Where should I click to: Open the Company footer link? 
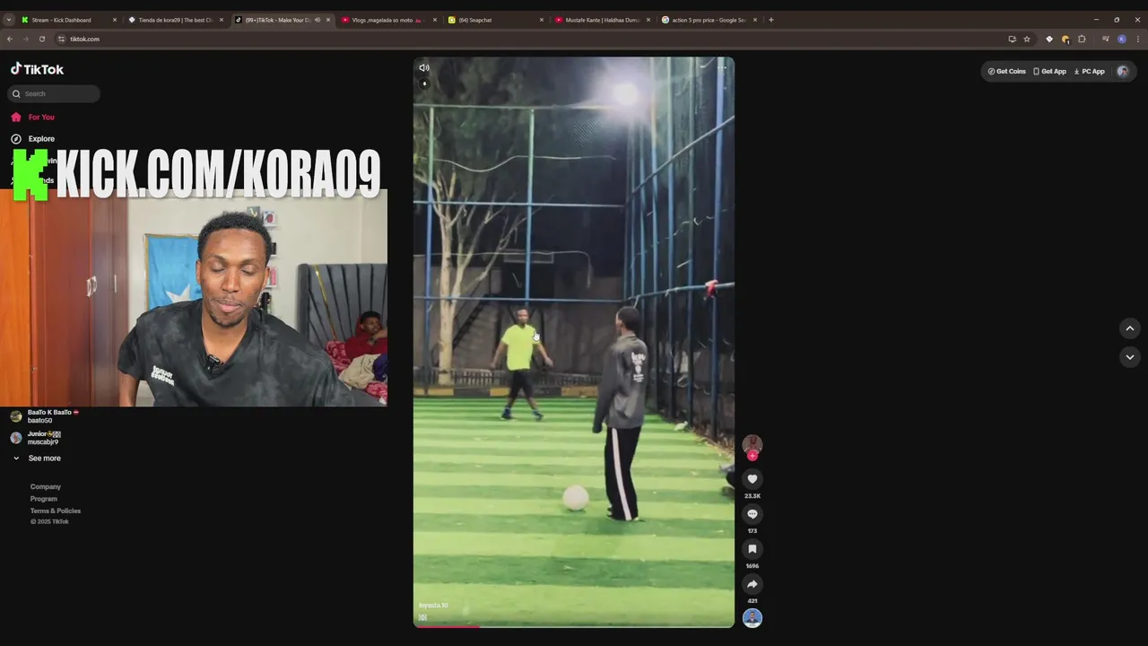click(46, 487)
